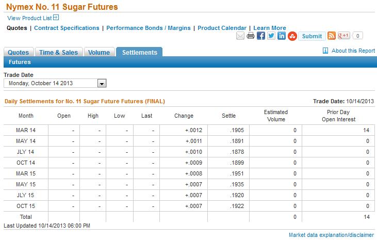Click the OCT 15 month cell
377x240 pixels.
click(x=26, y=206)
